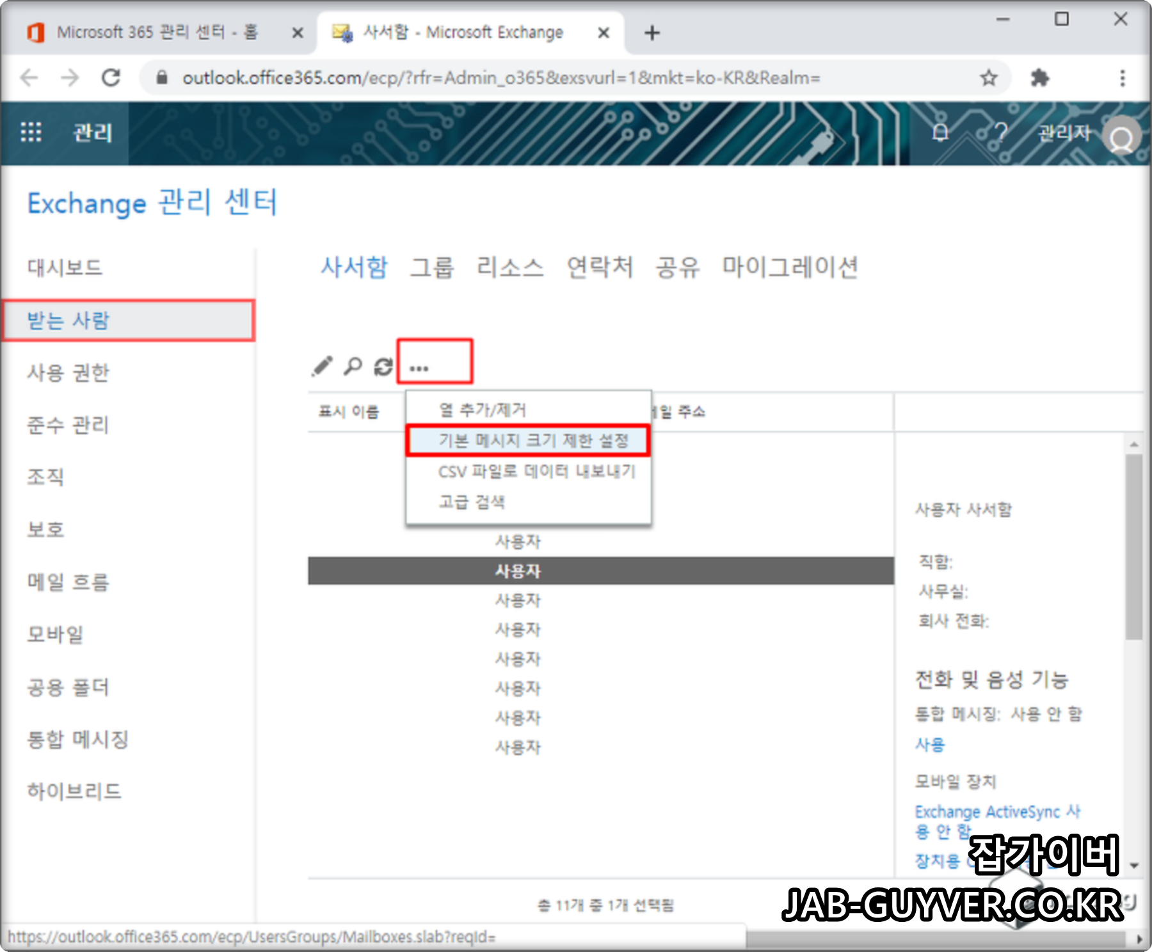Open the 사서함 tab

[x=354, y=266]
